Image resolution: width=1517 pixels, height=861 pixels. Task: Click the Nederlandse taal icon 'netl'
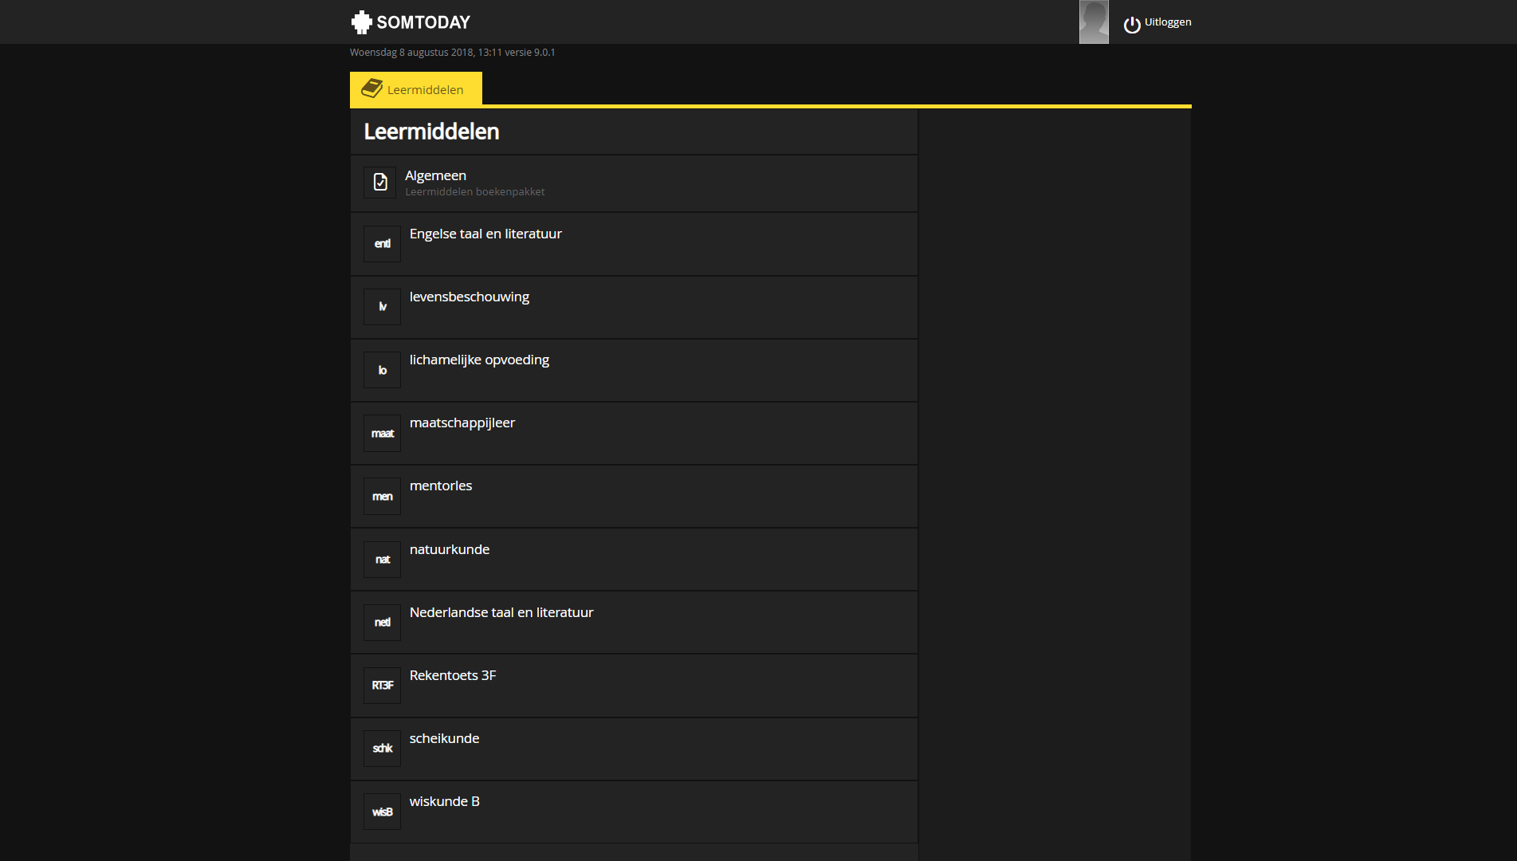pos(382,622)
